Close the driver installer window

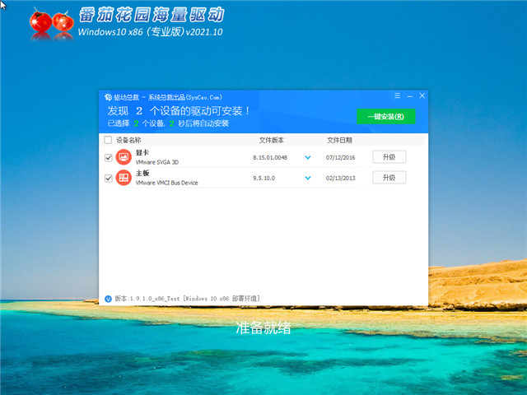click(422, 96)
